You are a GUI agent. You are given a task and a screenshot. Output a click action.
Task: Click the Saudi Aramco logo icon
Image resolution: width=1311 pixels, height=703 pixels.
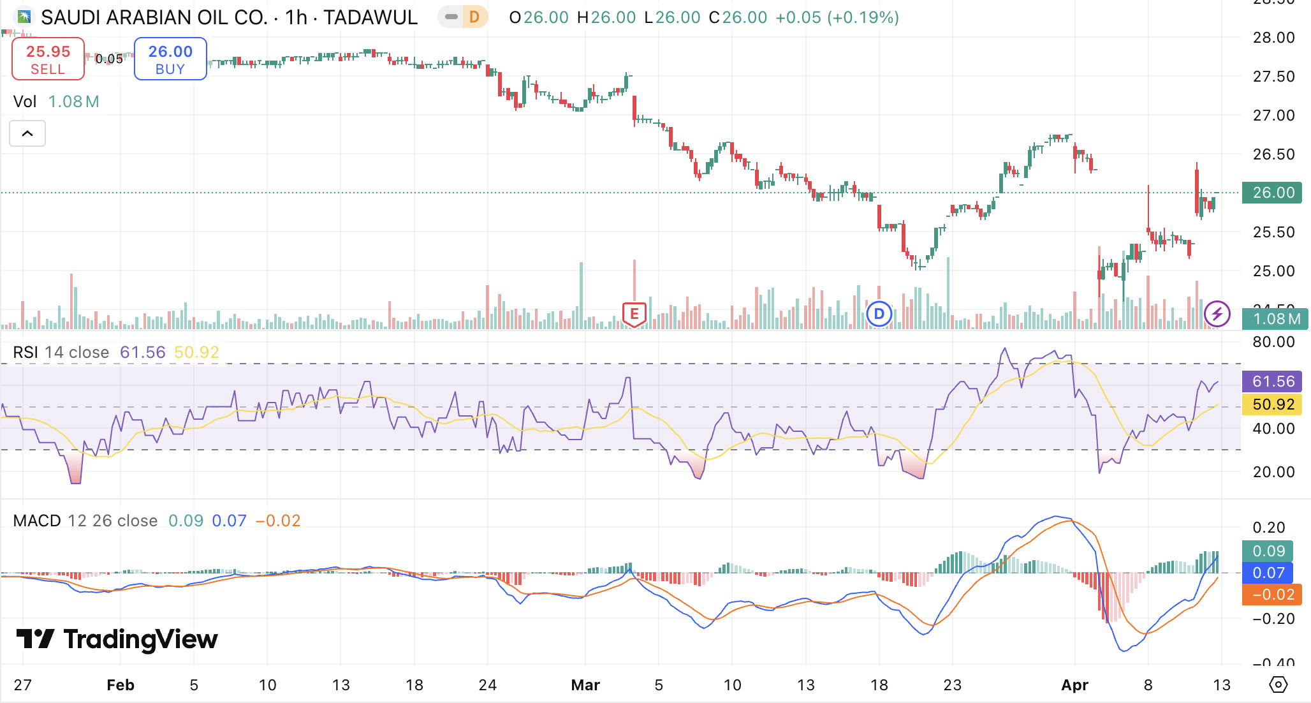[x=24, y=17]
